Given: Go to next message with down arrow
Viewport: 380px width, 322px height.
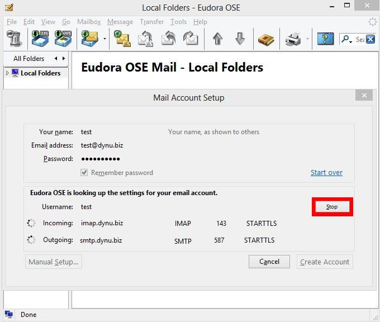Looking at the screenshot, I should tap(240, 39).
